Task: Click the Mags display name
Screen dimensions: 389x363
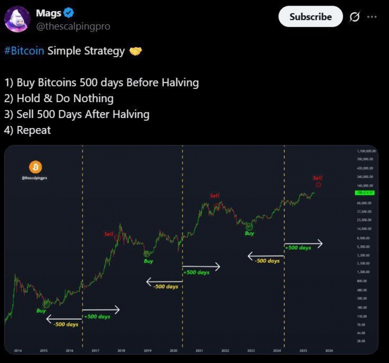Action: point(48,13)
